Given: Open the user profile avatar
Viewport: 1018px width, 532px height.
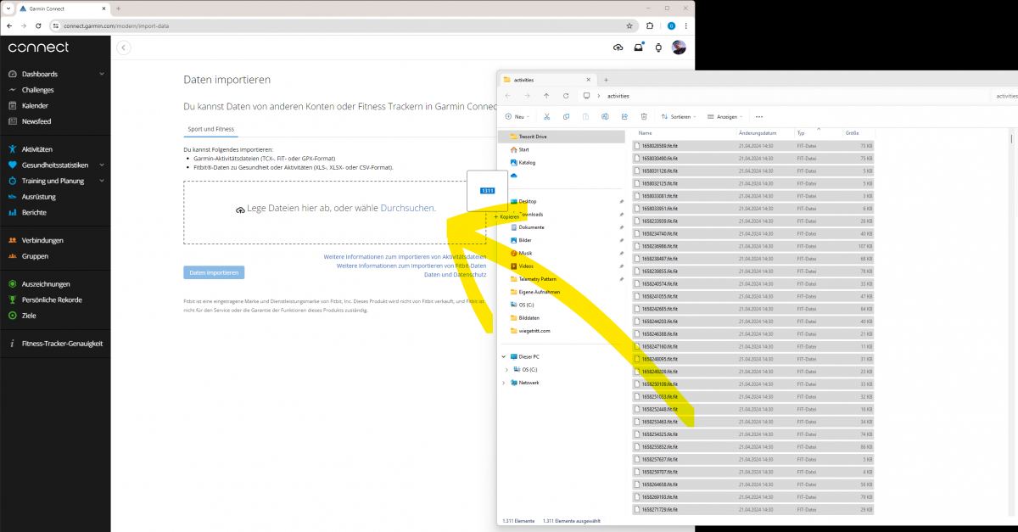Looking at the screenshot, I should click(679, 48).
